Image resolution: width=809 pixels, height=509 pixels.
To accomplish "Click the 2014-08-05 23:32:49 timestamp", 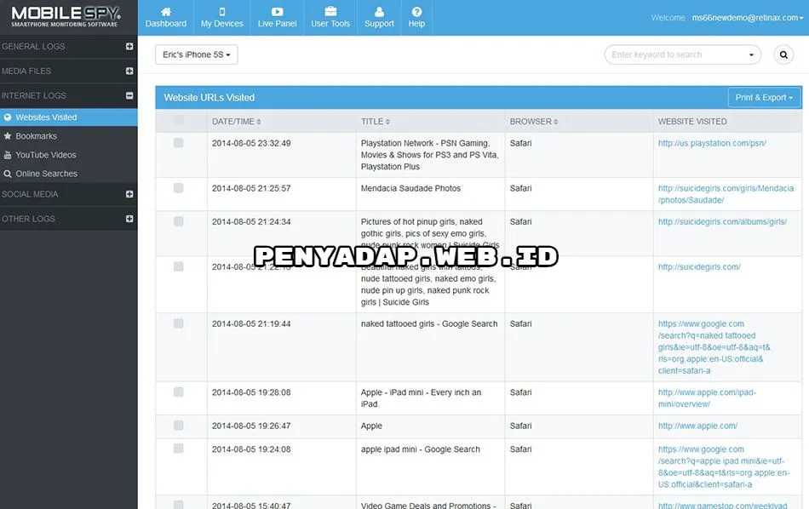I will 251,143.
